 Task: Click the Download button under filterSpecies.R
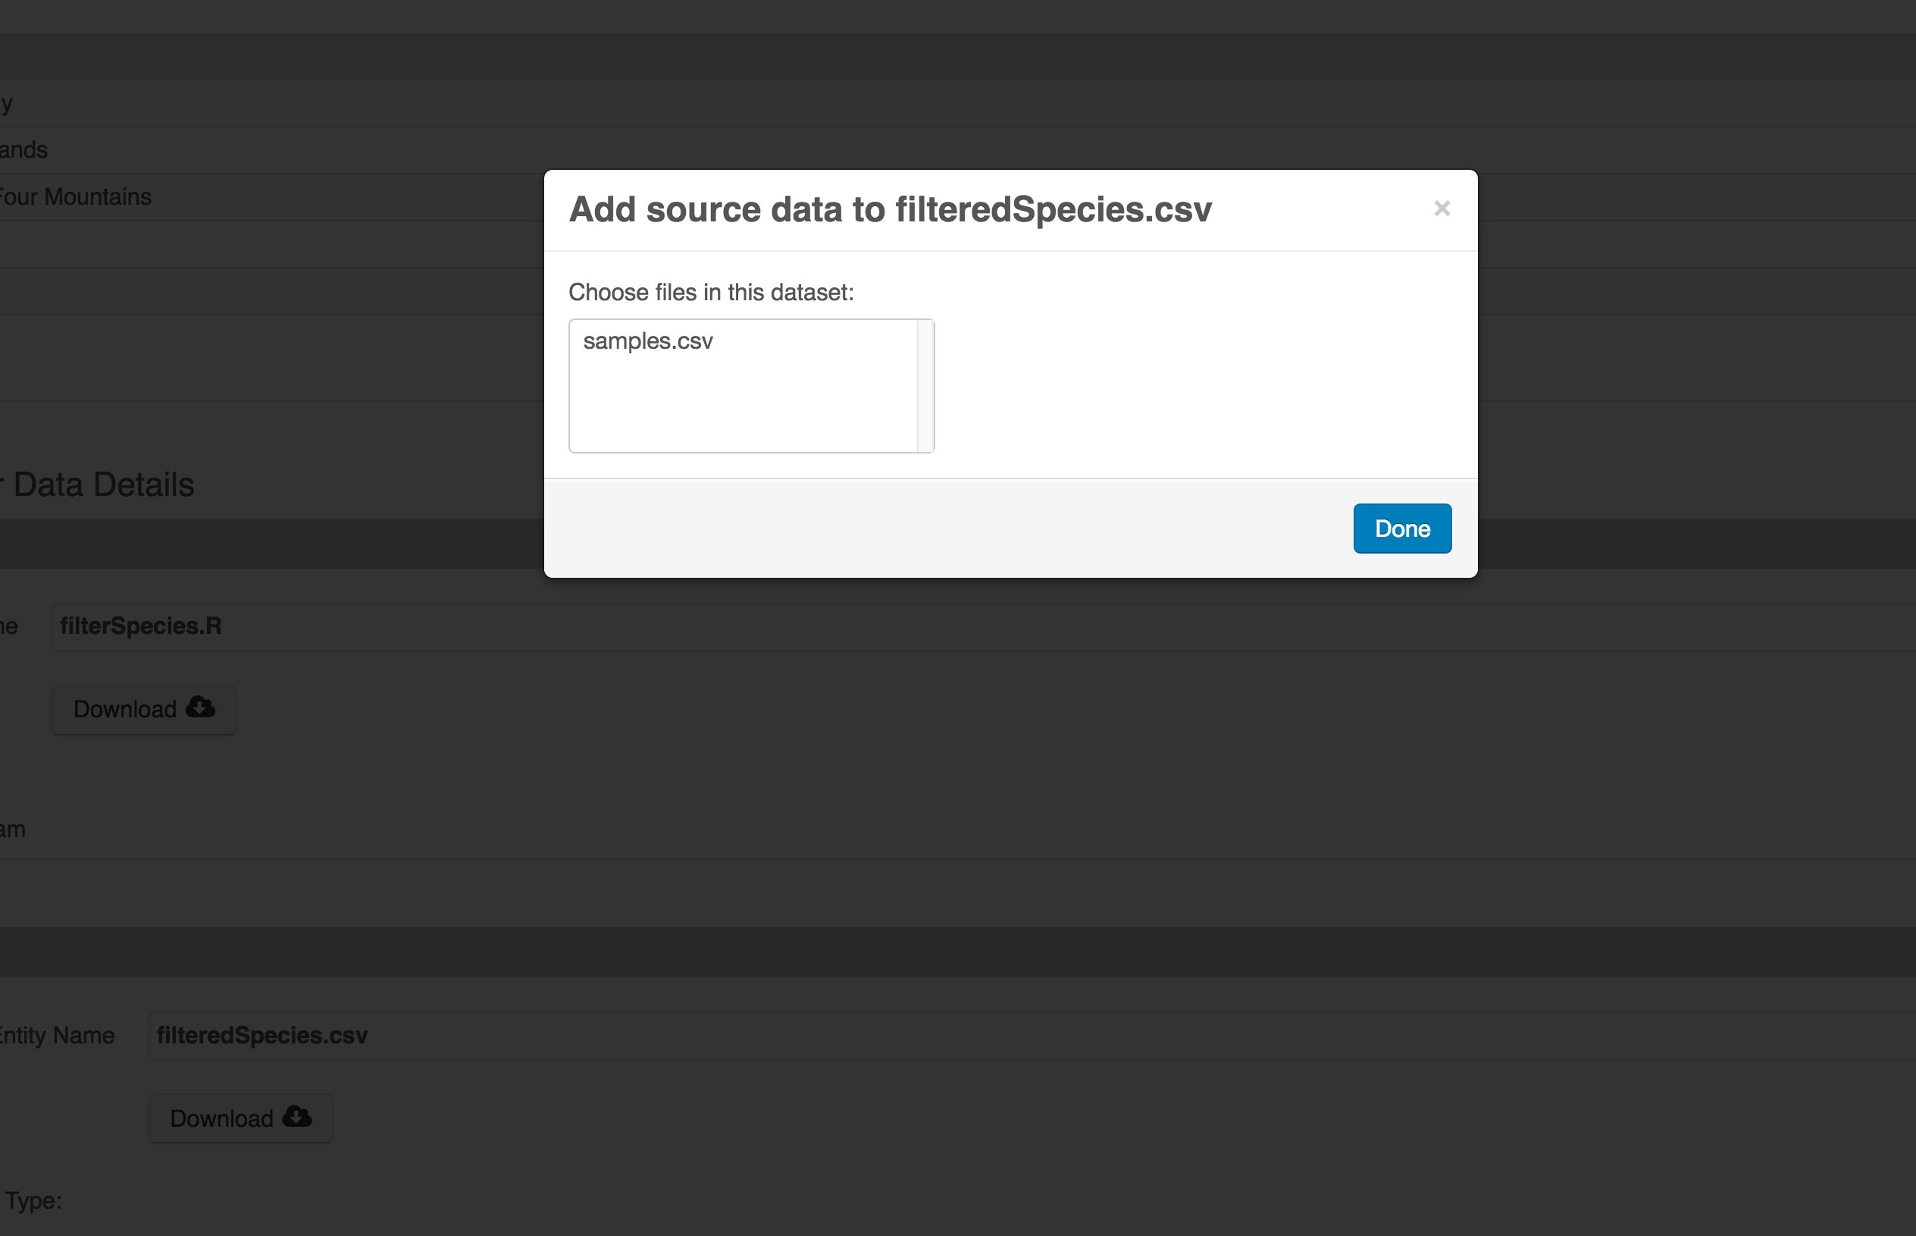coord(143,710)
